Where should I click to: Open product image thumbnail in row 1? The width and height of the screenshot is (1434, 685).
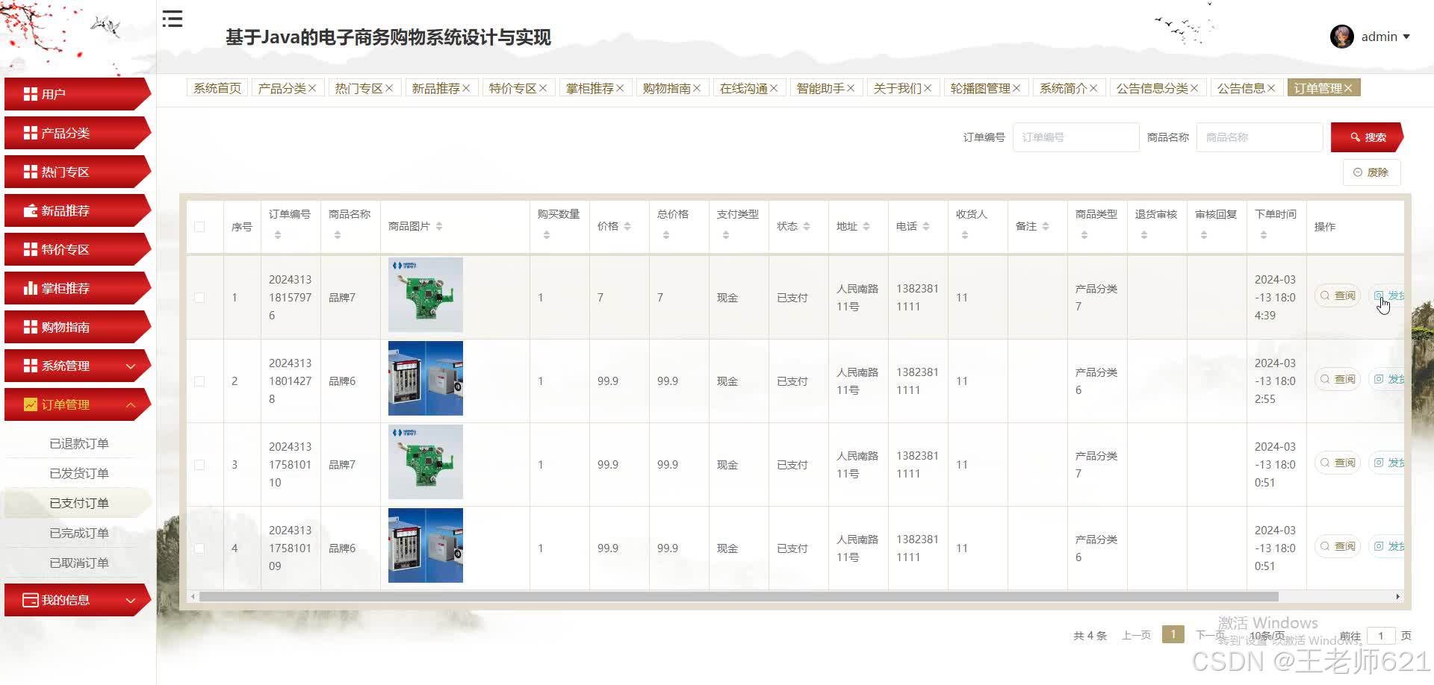[426, 295]
